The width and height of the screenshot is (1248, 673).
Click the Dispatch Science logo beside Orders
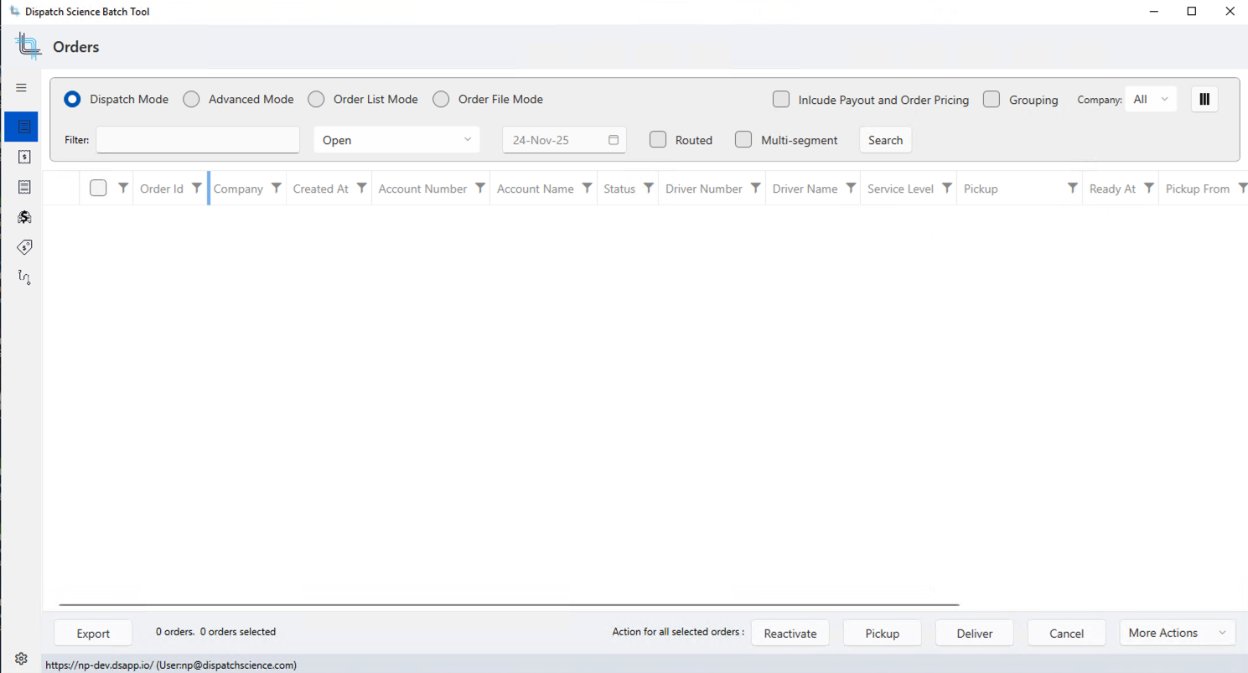coord(28,46)
